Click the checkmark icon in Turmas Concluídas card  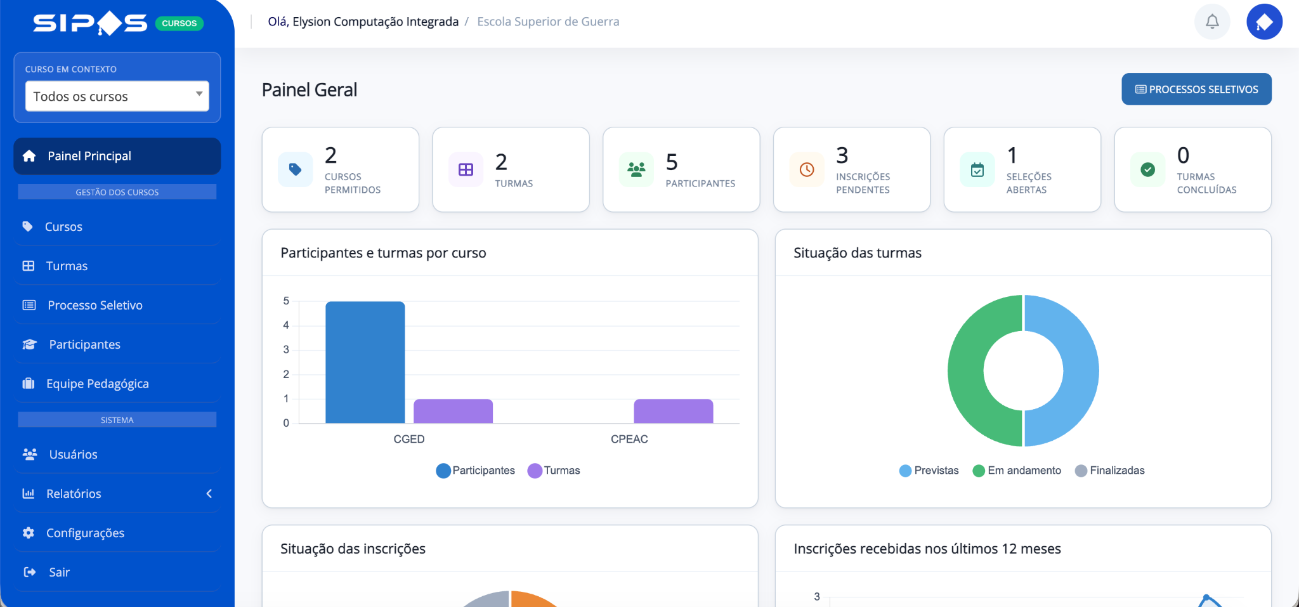[x=1148, y=169]
